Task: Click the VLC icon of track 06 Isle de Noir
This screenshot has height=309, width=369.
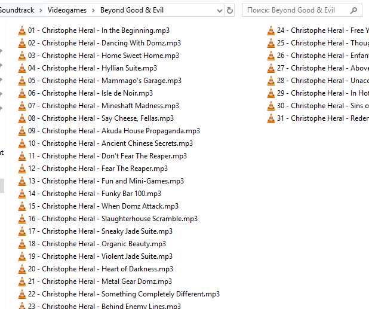Action: pos(22,93)
